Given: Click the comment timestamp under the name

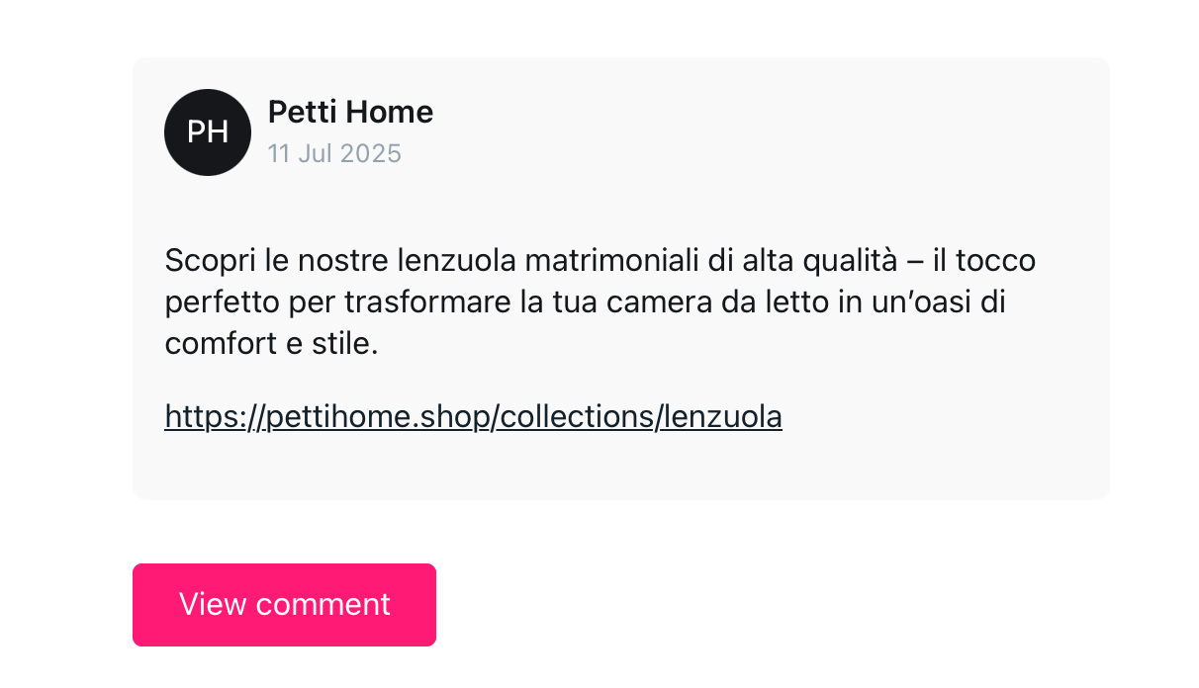Looking at the screenshot, I should coord(334,153).
